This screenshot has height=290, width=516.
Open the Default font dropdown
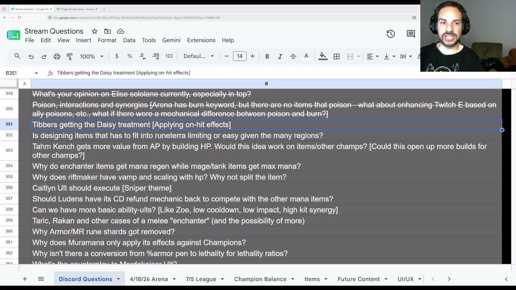[x=199, y=56]
